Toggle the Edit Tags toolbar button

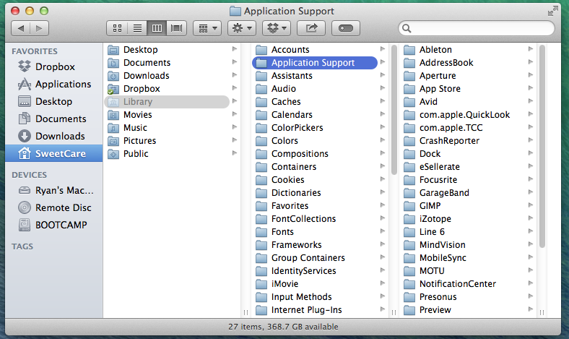tap(346, 28)
